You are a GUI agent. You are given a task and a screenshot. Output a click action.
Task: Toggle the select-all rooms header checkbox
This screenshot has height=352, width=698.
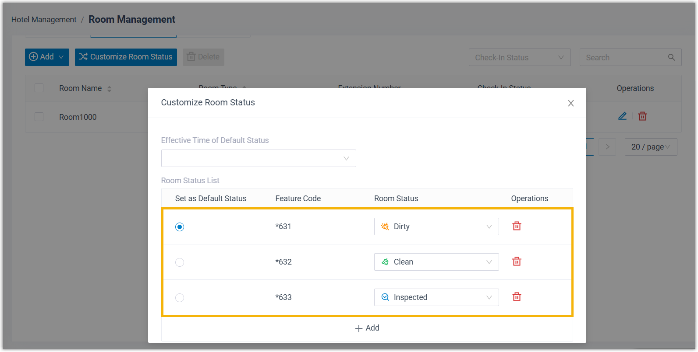coord(39,88)
